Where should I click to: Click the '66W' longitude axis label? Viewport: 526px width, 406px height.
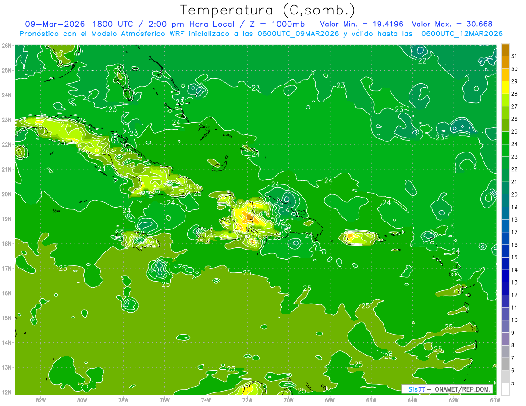[371, 400]
